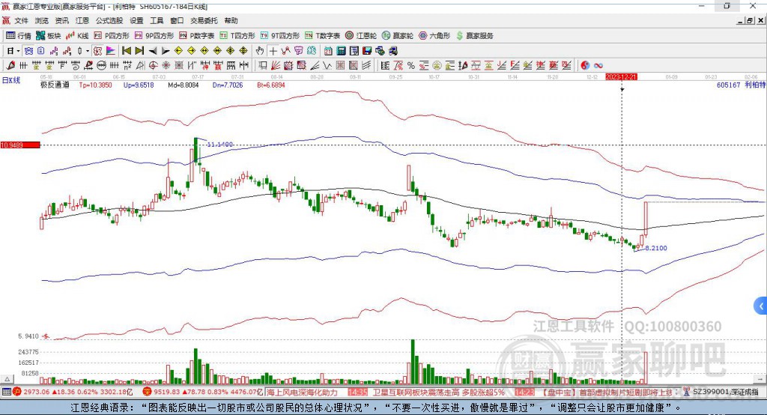The width and height of the screenshot is (767, 415).
Task: Open the 浏览 menu
Action: [x=42, y=20]
